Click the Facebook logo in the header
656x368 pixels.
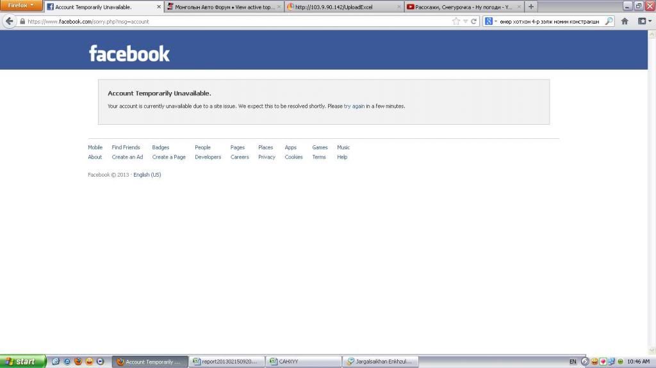tap(129, 54)
